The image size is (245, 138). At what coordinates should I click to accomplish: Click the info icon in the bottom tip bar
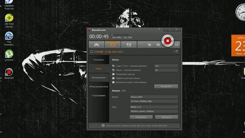point(103,125)
